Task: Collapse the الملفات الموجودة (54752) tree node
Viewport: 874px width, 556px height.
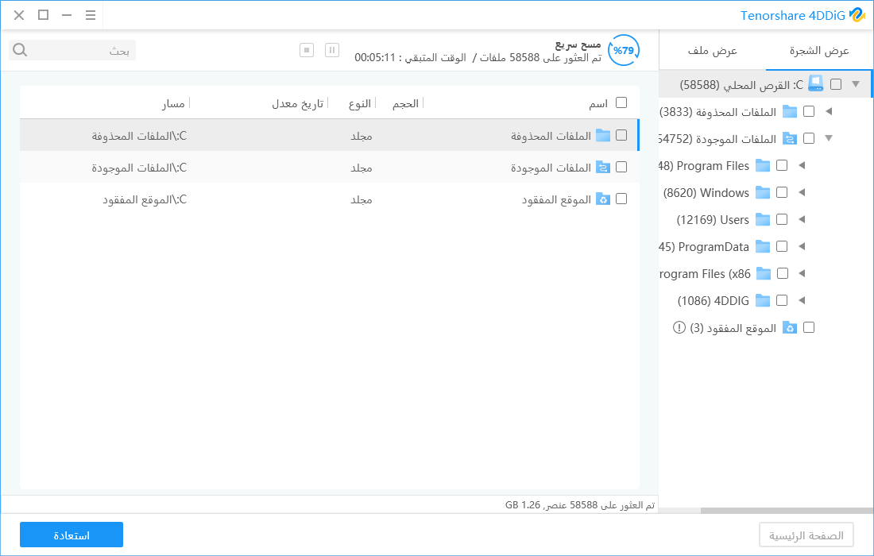Action: [829, 138]
